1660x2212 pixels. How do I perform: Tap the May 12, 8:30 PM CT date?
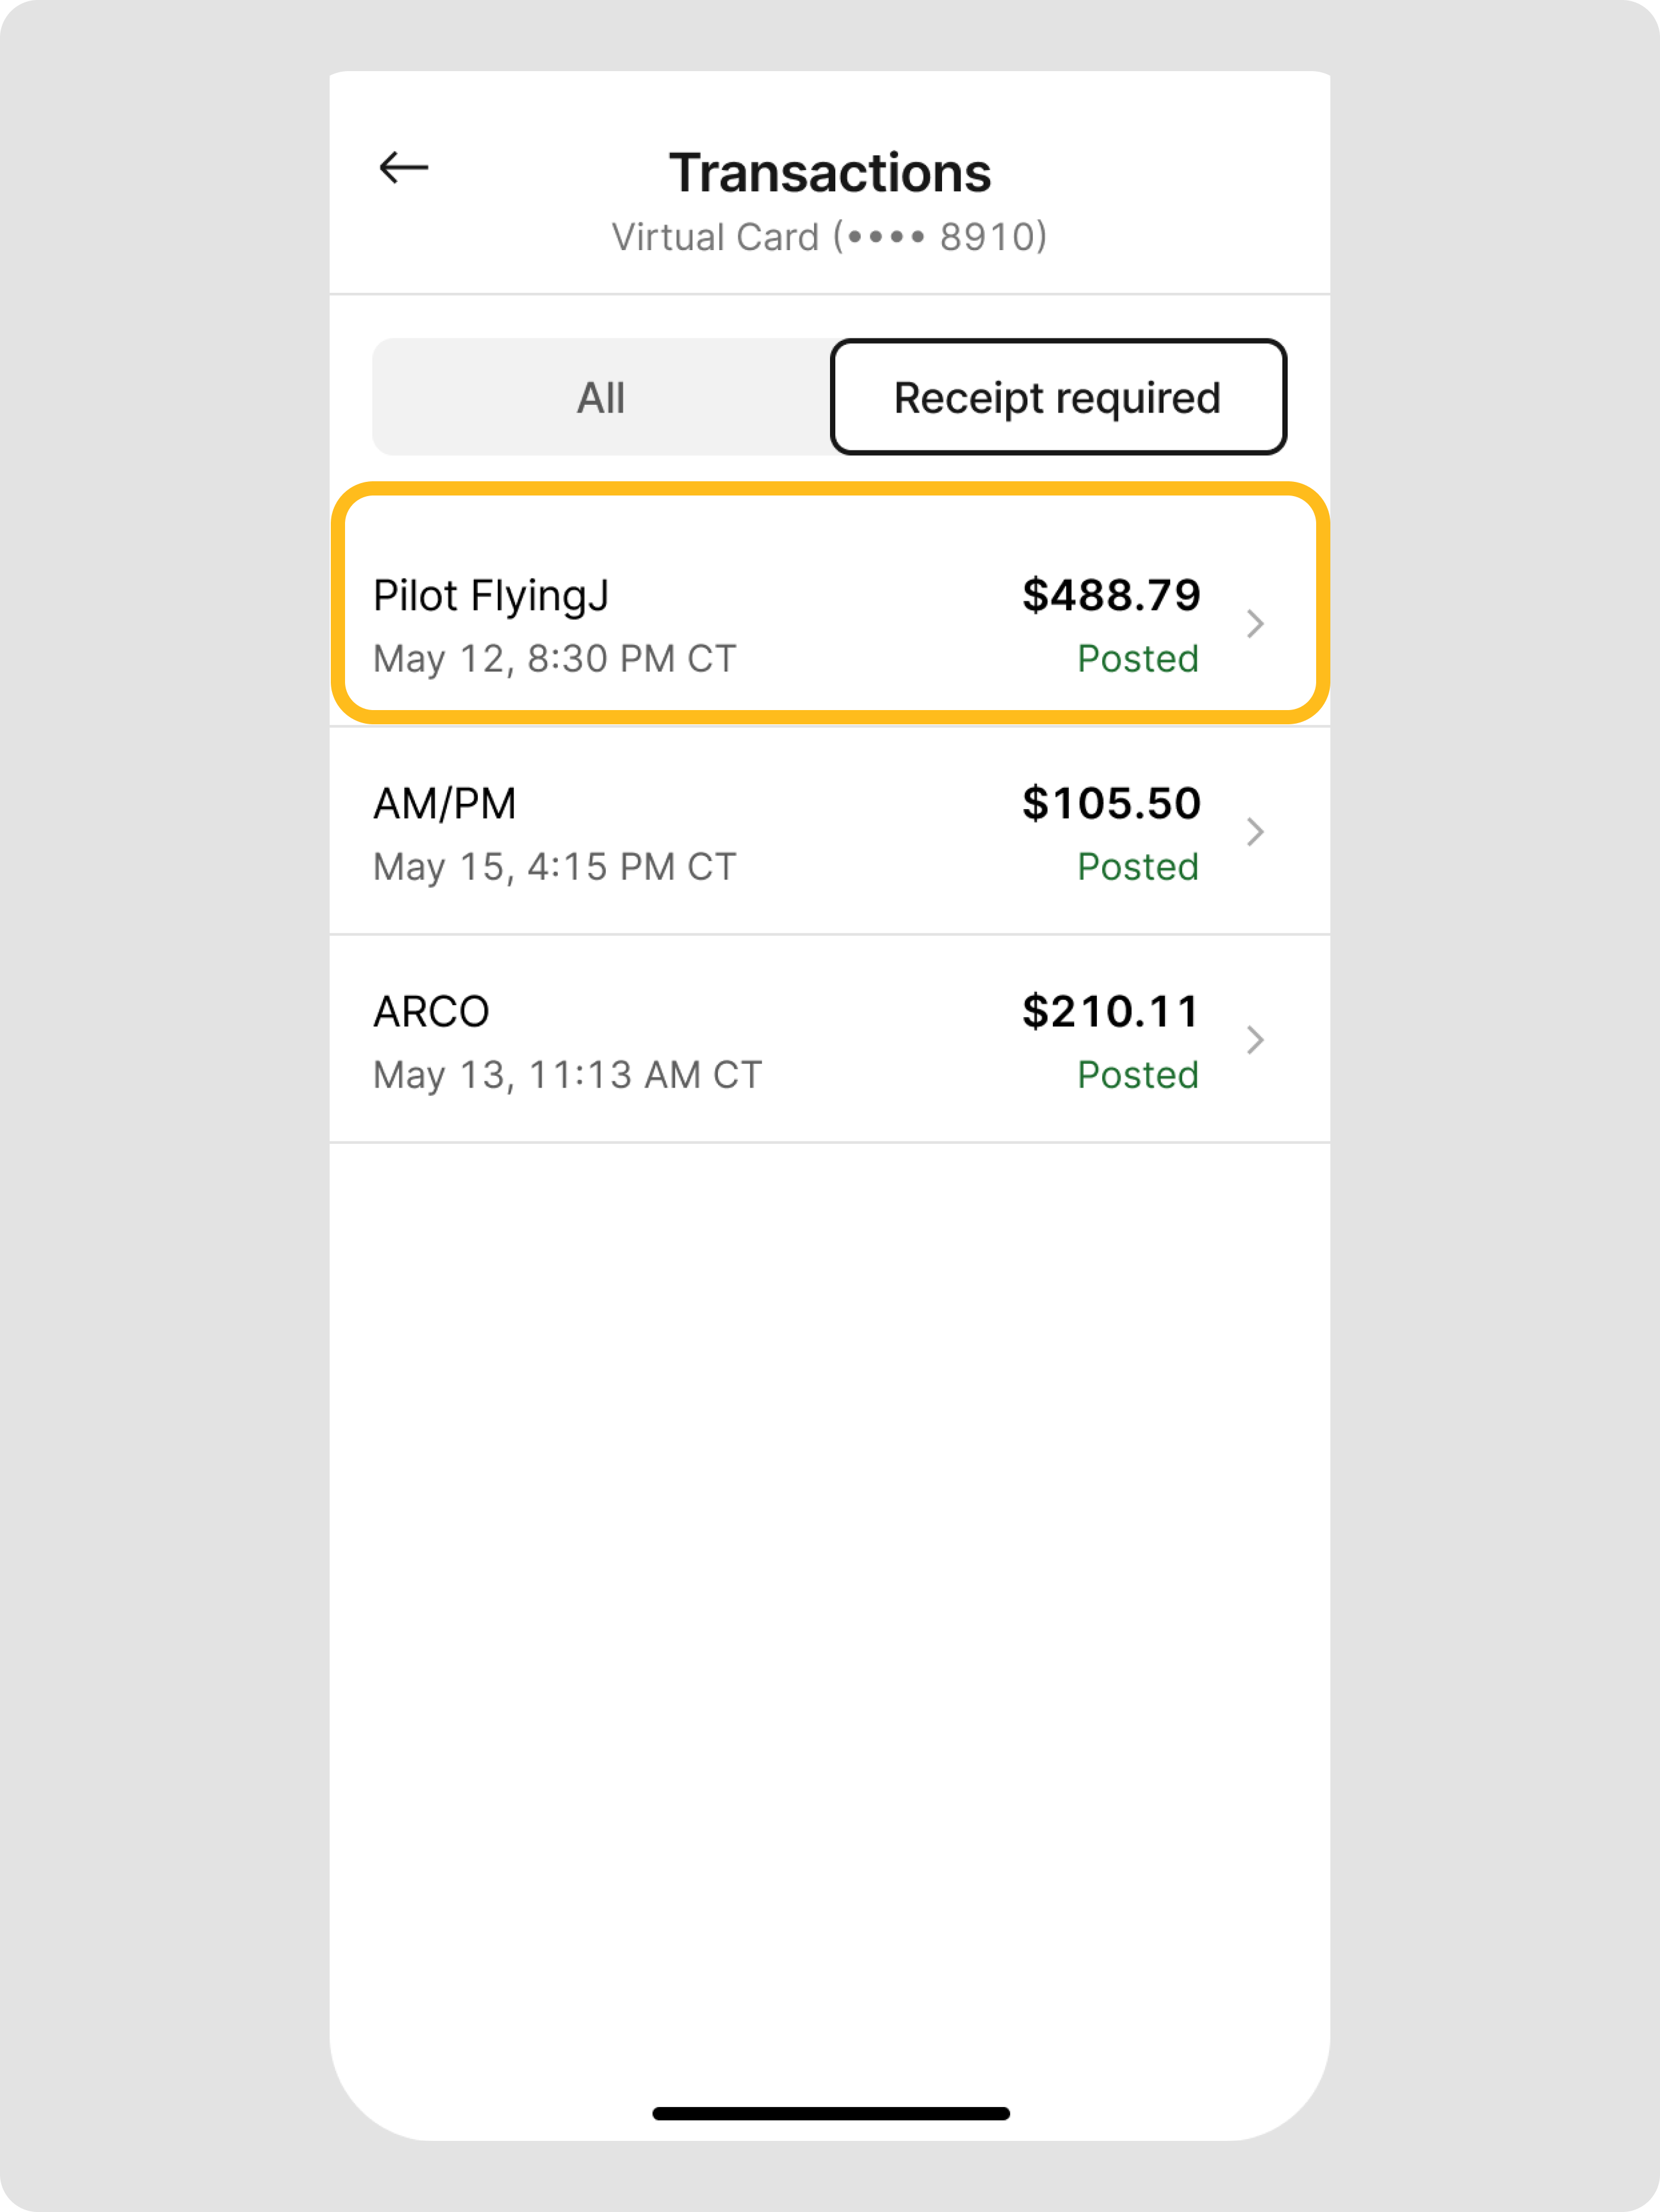tap(555, 659)
